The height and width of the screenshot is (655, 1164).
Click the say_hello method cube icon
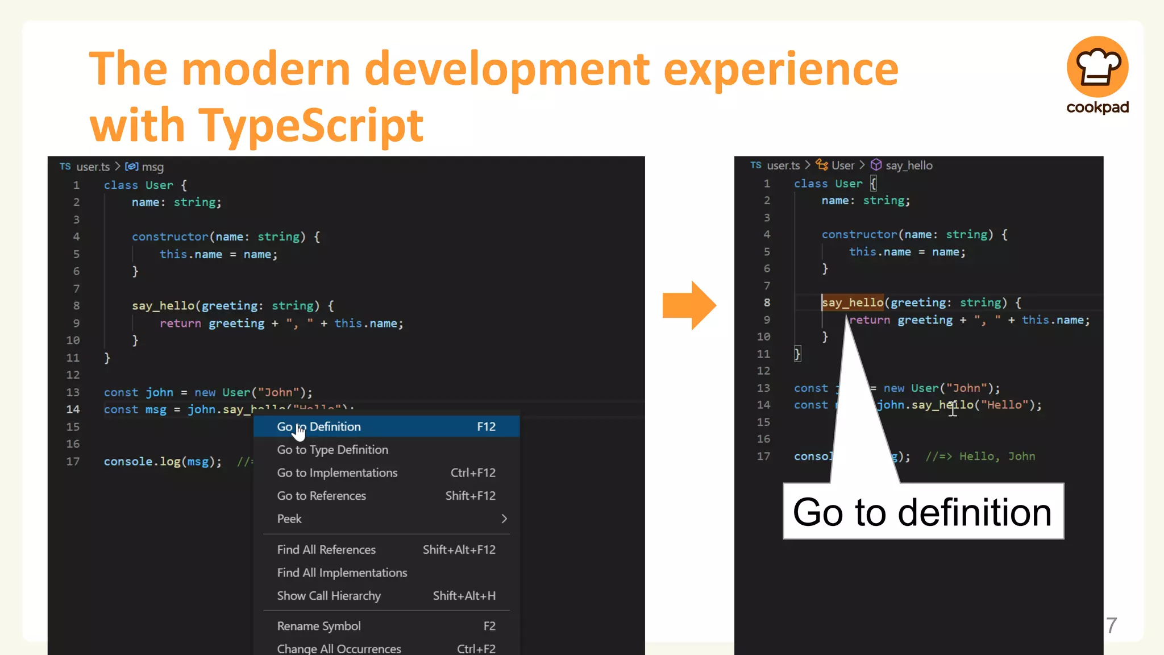tap(876, 165)
